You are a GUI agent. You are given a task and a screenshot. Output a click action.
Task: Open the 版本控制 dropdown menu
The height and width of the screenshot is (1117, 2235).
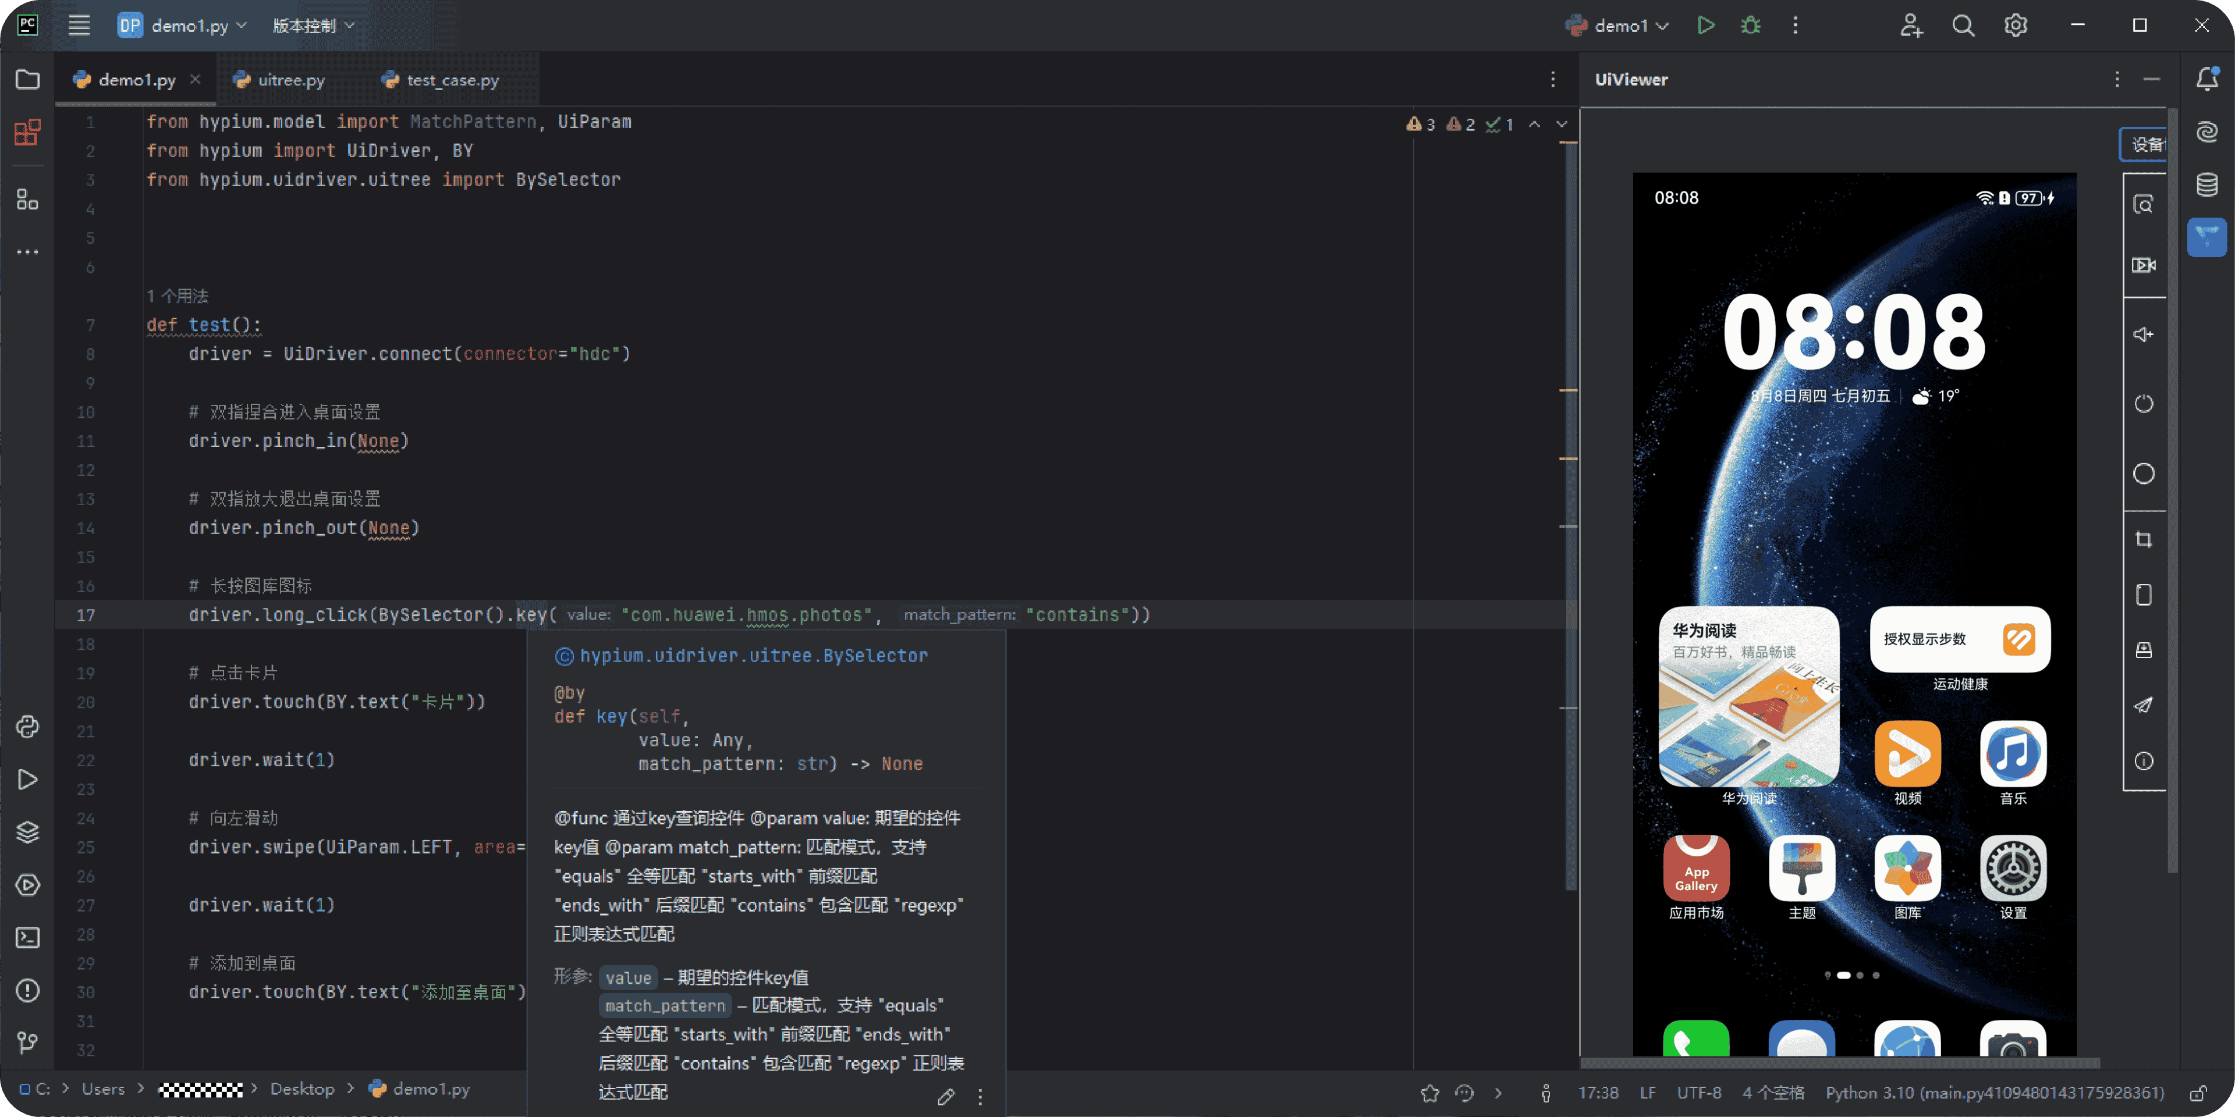point(313,25)
